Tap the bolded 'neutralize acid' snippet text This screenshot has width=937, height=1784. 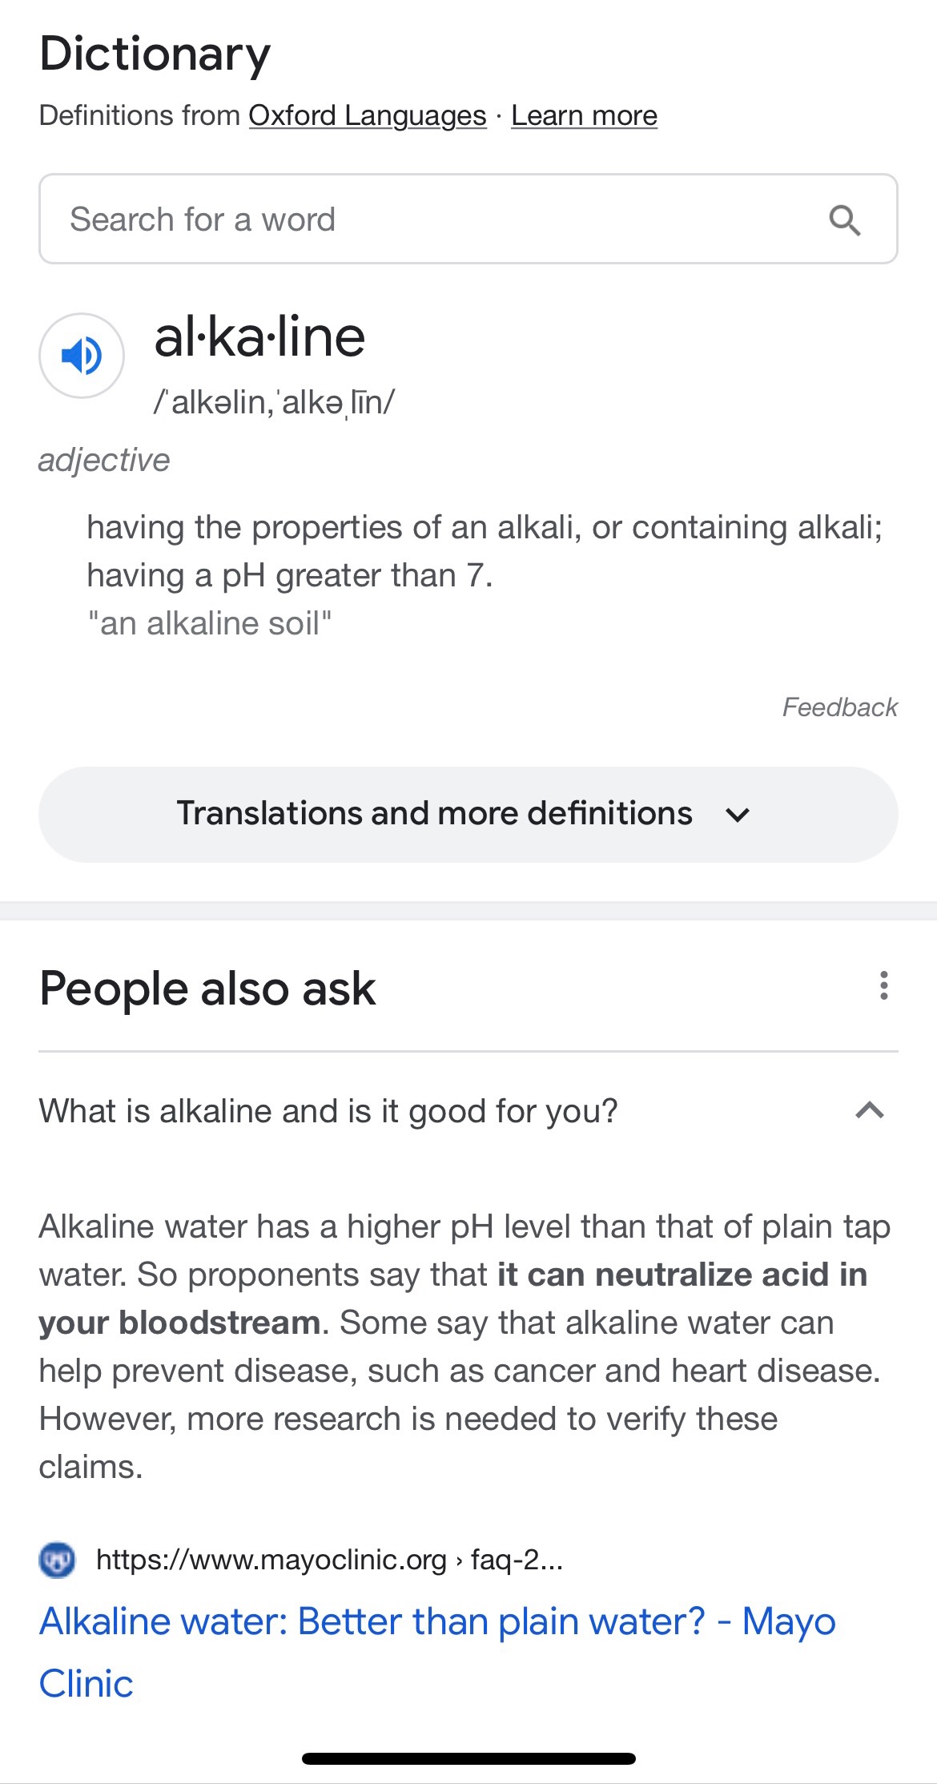click(681, 1275)
